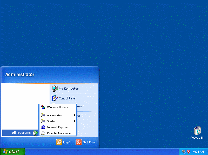Click the green All Programs arrow
The image size is (208, 155).
[35, 133]
